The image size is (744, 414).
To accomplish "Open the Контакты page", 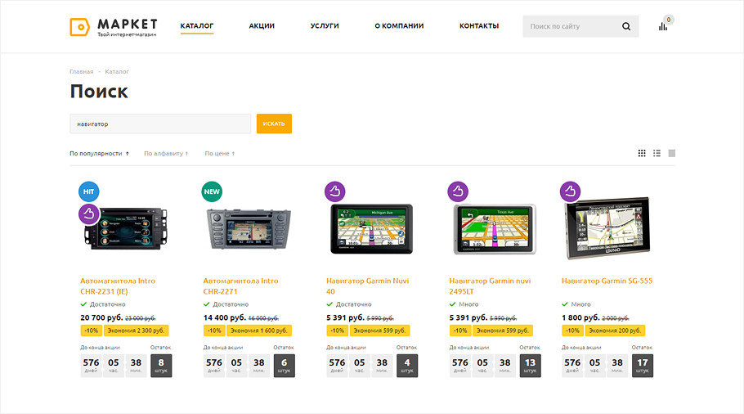I will (x=478, y=26).
